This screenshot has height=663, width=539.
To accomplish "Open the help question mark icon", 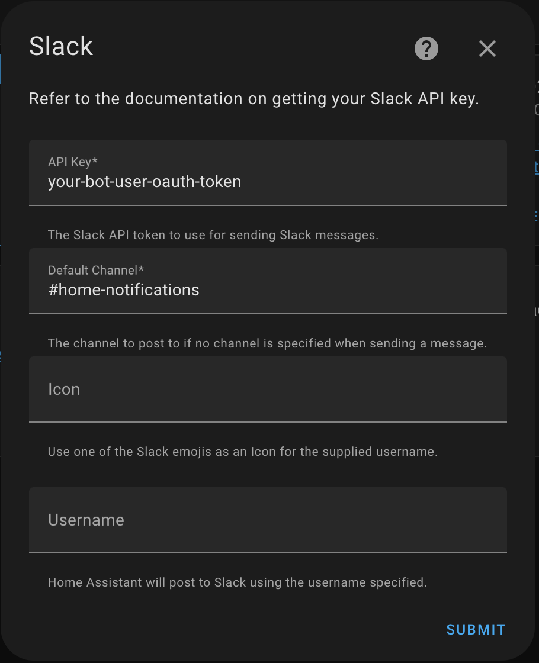I will [x=426, y=49].
